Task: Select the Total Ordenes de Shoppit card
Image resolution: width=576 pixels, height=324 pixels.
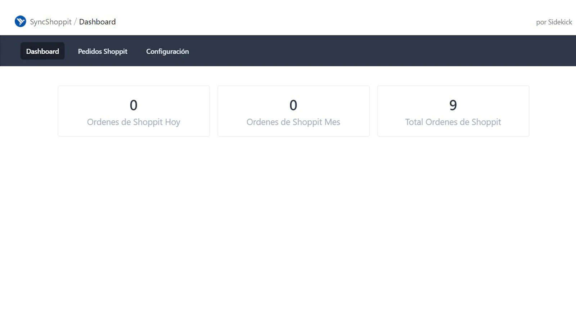Action: (x=453, y=111)
